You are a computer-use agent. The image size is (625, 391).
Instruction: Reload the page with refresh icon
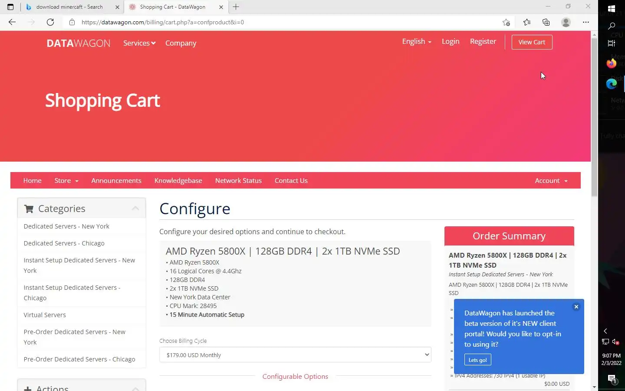coord(50,22)
